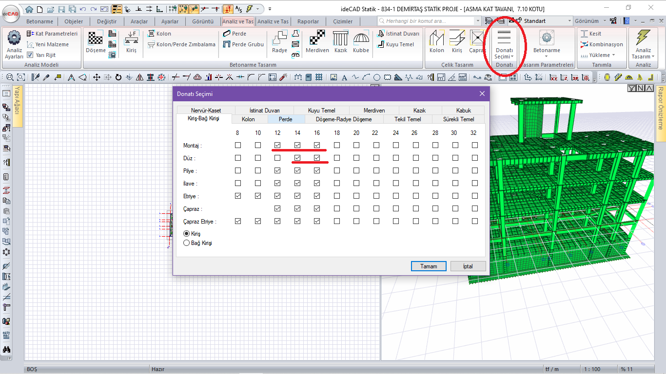The image size is (666, 374).
Task: Click Kat Parametreleri button
Action: tap(52, 34)
